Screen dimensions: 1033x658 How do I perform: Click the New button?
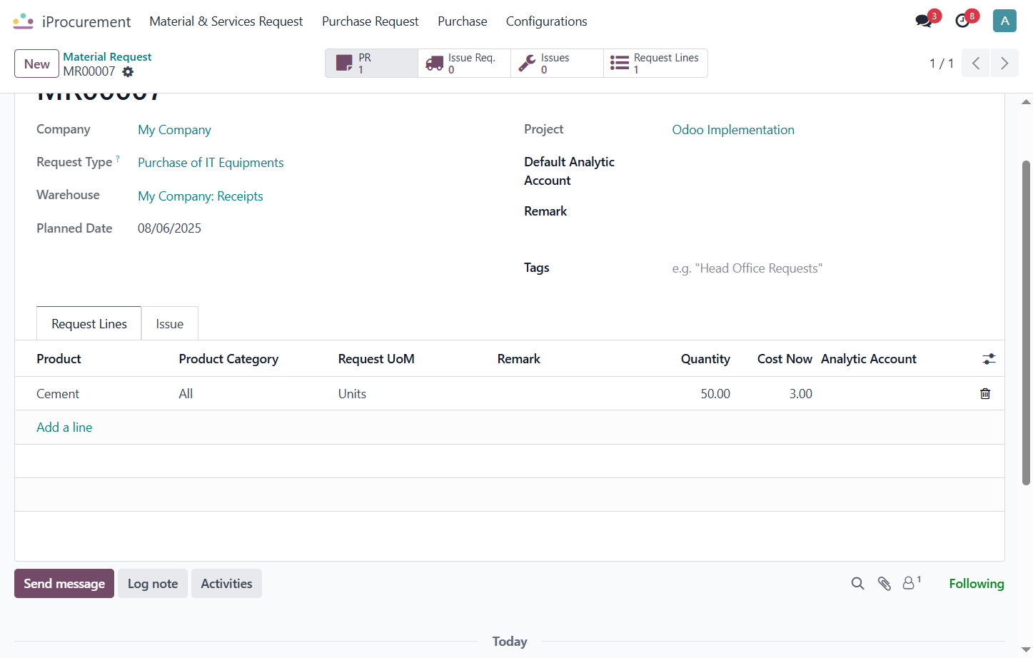pos(36,64)
